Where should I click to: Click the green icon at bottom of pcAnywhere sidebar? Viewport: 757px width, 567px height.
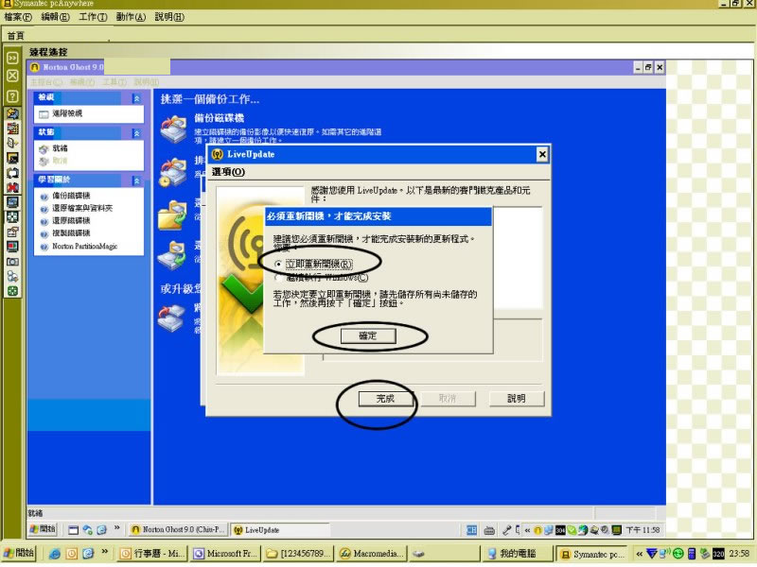coord(12,291)
